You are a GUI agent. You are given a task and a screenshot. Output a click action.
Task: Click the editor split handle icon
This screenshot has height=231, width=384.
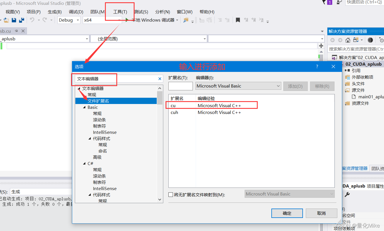[x=321, y=46]
